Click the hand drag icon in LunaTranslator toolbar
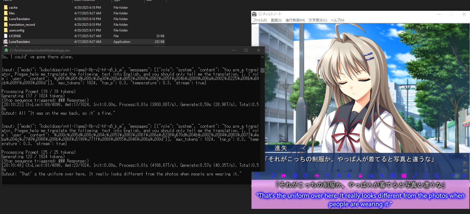The height and width of the screenshot is (214, 470). coord(257,176)
